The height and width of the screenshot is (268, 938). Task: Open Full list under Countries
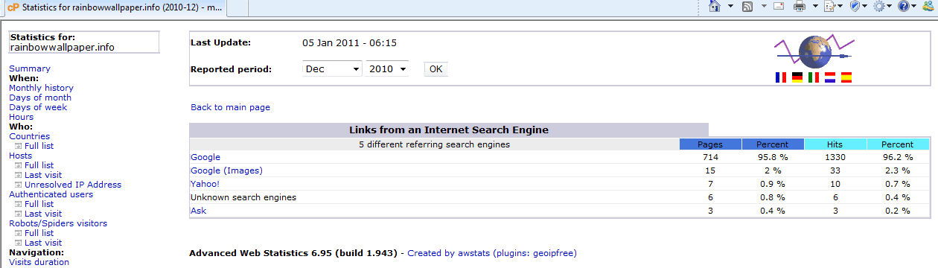tap(39, 146)
